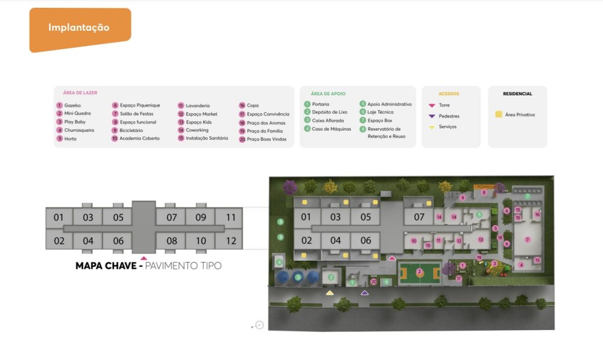
Task: Click the Salão de Festas legend entry
Action: (134, 114)
